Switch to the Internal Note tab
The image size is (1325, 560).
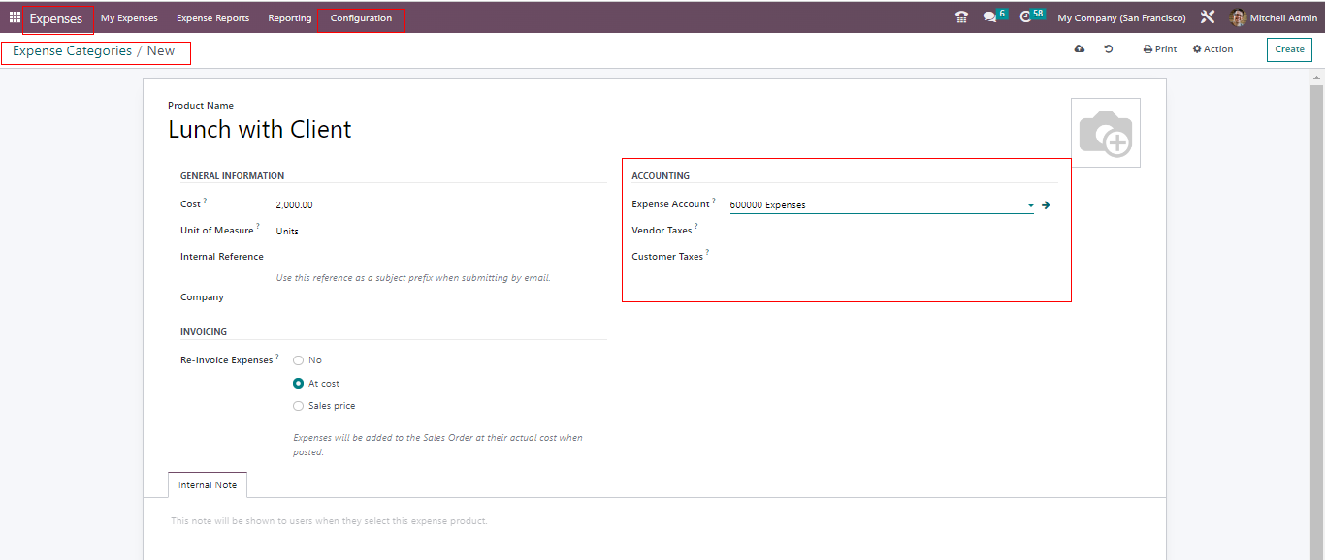point(208,485)
